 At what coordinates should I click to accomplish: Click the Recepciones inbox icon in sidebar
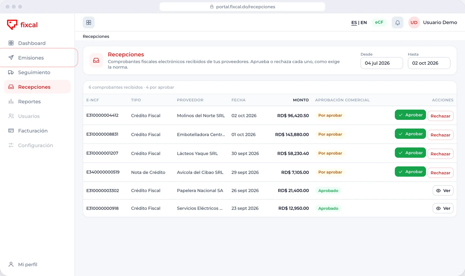click(x=11, y=87)
